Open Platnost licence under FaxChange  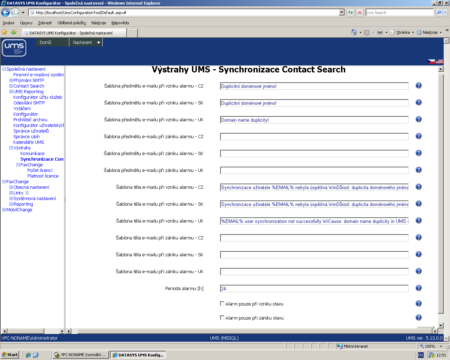[43, 176]
